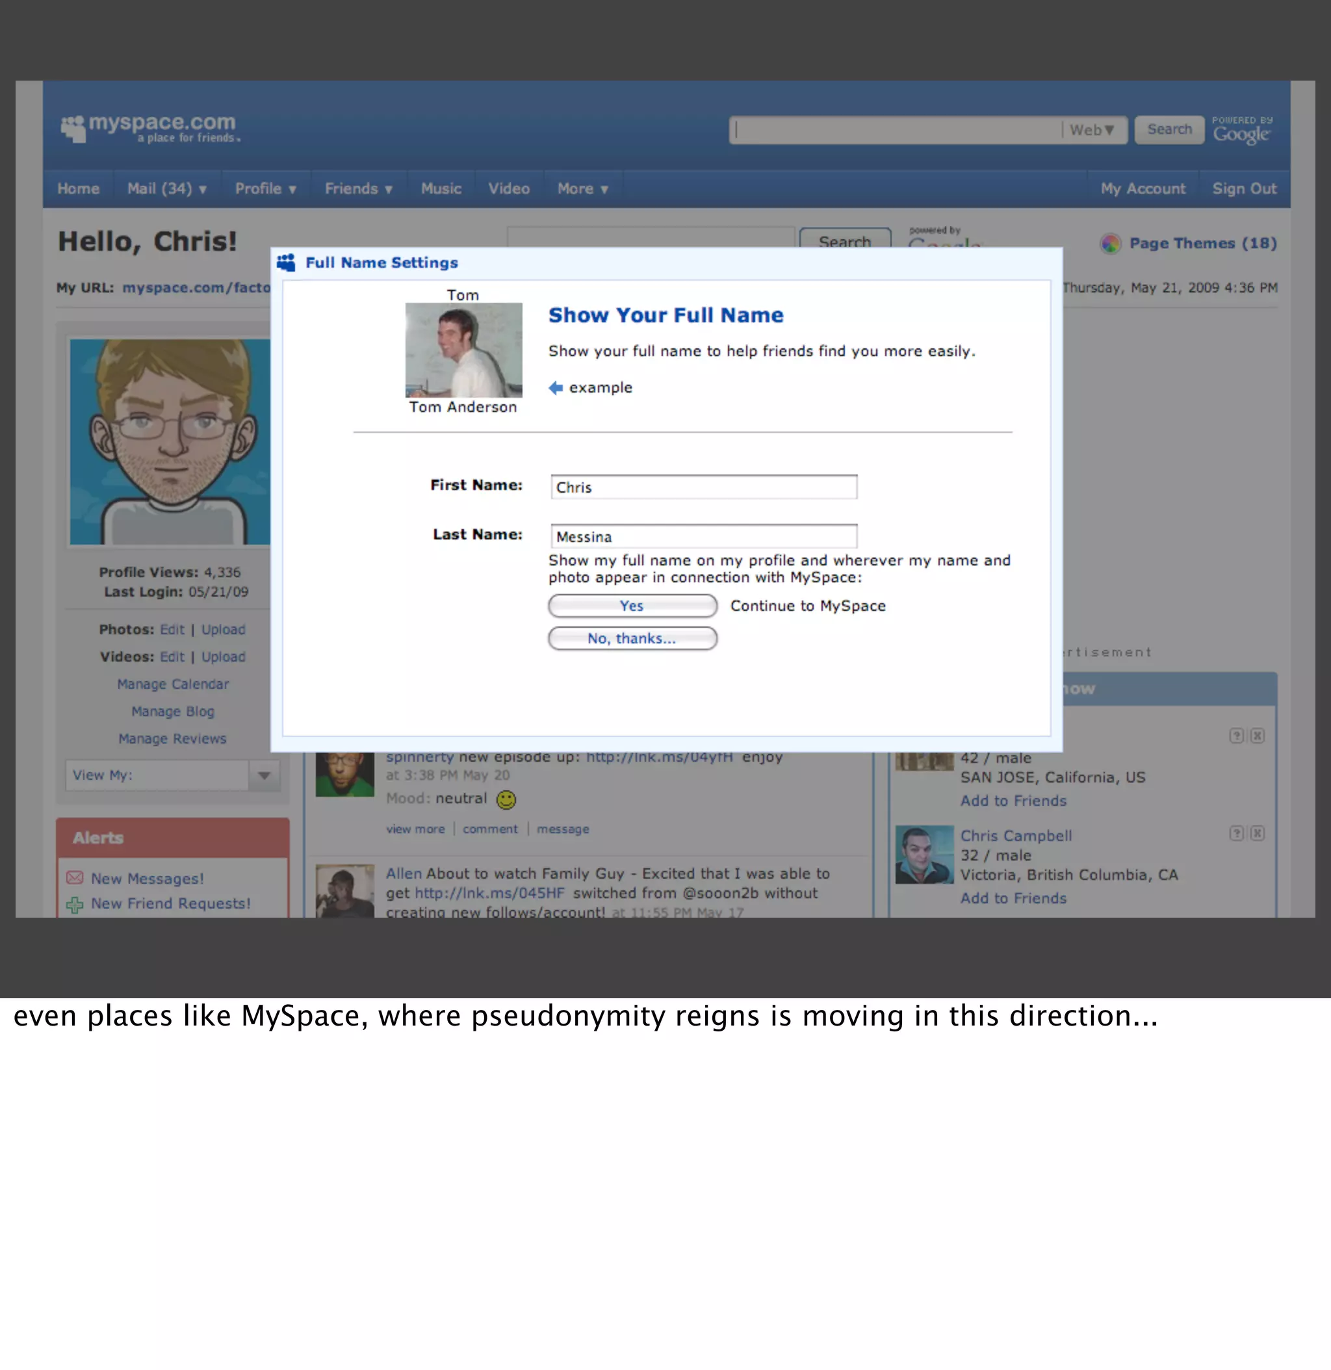1331x1370 pixels.
Task: Click the Page Themes color wheel icon
Action: [1110, 243]
